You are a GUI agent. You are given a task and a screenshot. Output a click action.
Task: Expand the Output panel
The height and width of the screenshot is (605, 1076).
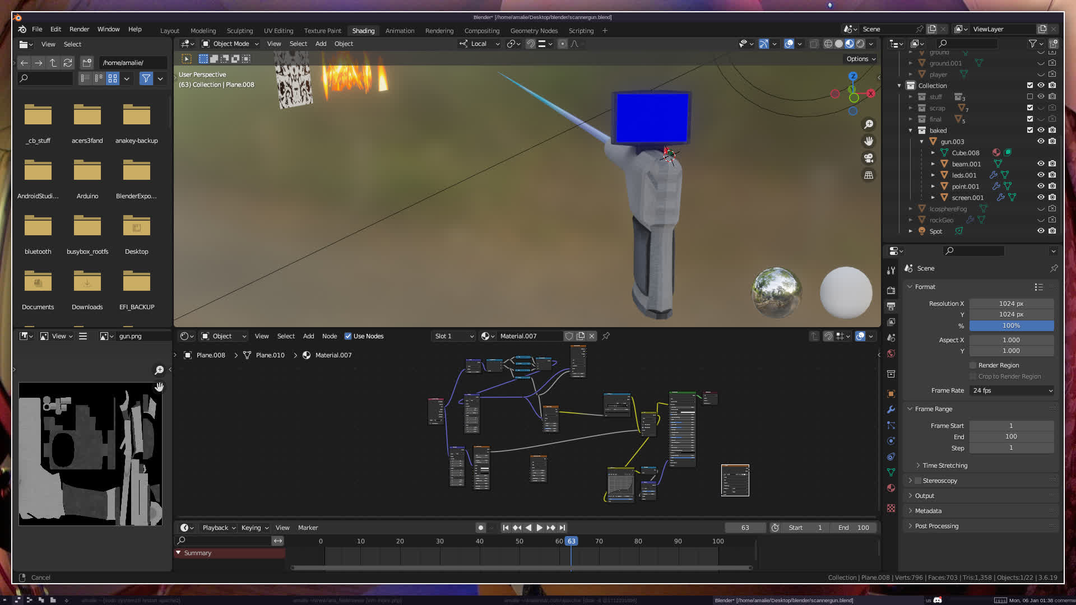coord(924,496)
